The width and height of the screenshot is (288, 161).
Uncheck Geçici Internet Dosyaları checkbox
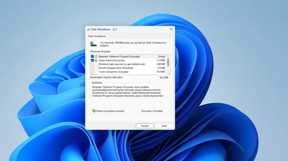click(x=92, y=60)
